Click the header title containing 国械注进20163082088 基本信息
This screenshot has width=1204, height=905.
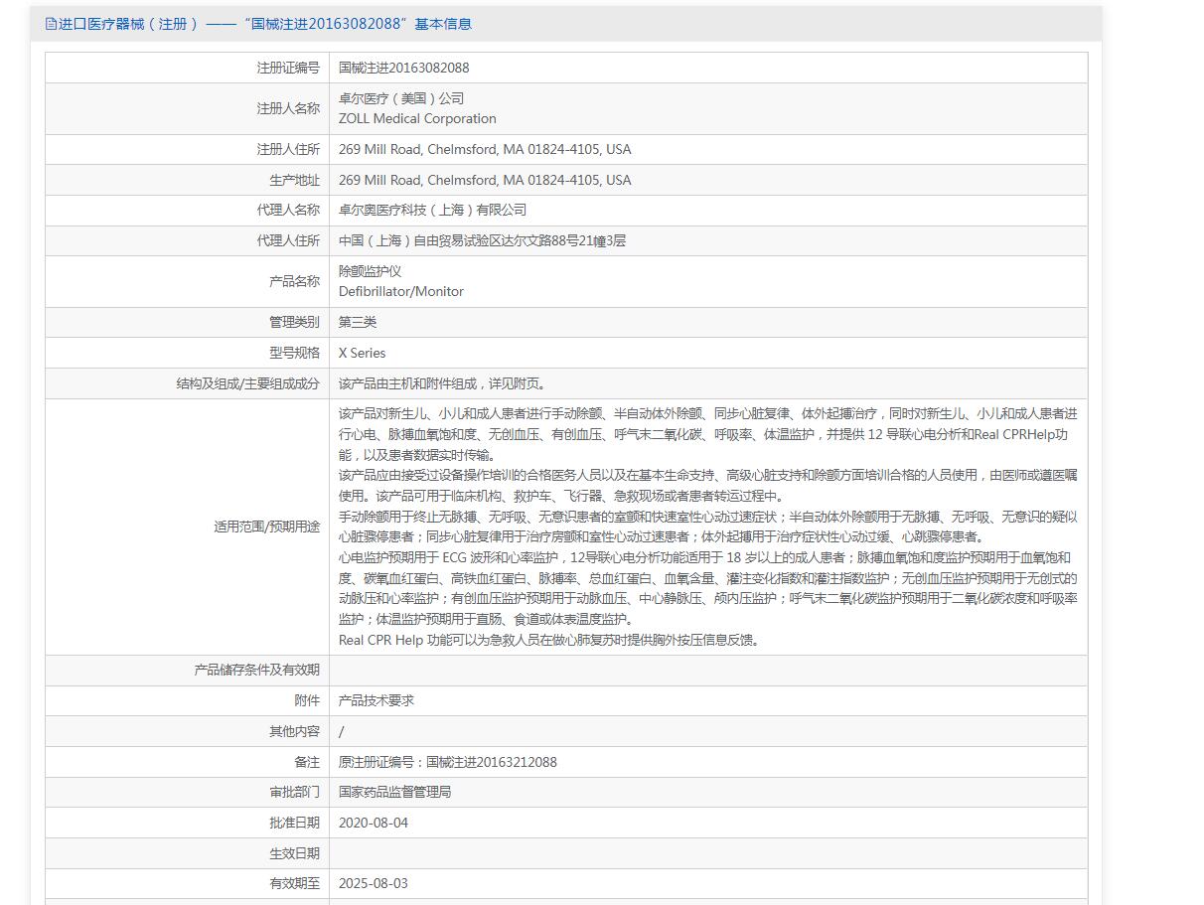[x=265, y=24]
